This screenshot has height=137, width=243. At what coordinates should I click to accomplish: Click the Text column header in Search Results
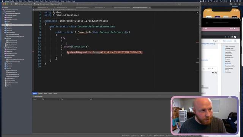point(62,99)
